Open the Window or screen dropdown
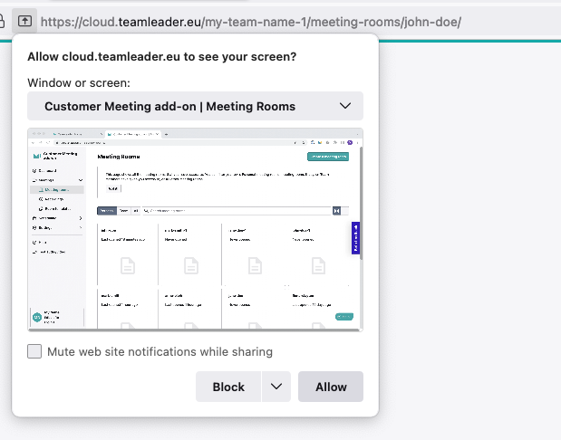Image resolution: width=561 pixels, height=440 pixels. tap(196, 106)
